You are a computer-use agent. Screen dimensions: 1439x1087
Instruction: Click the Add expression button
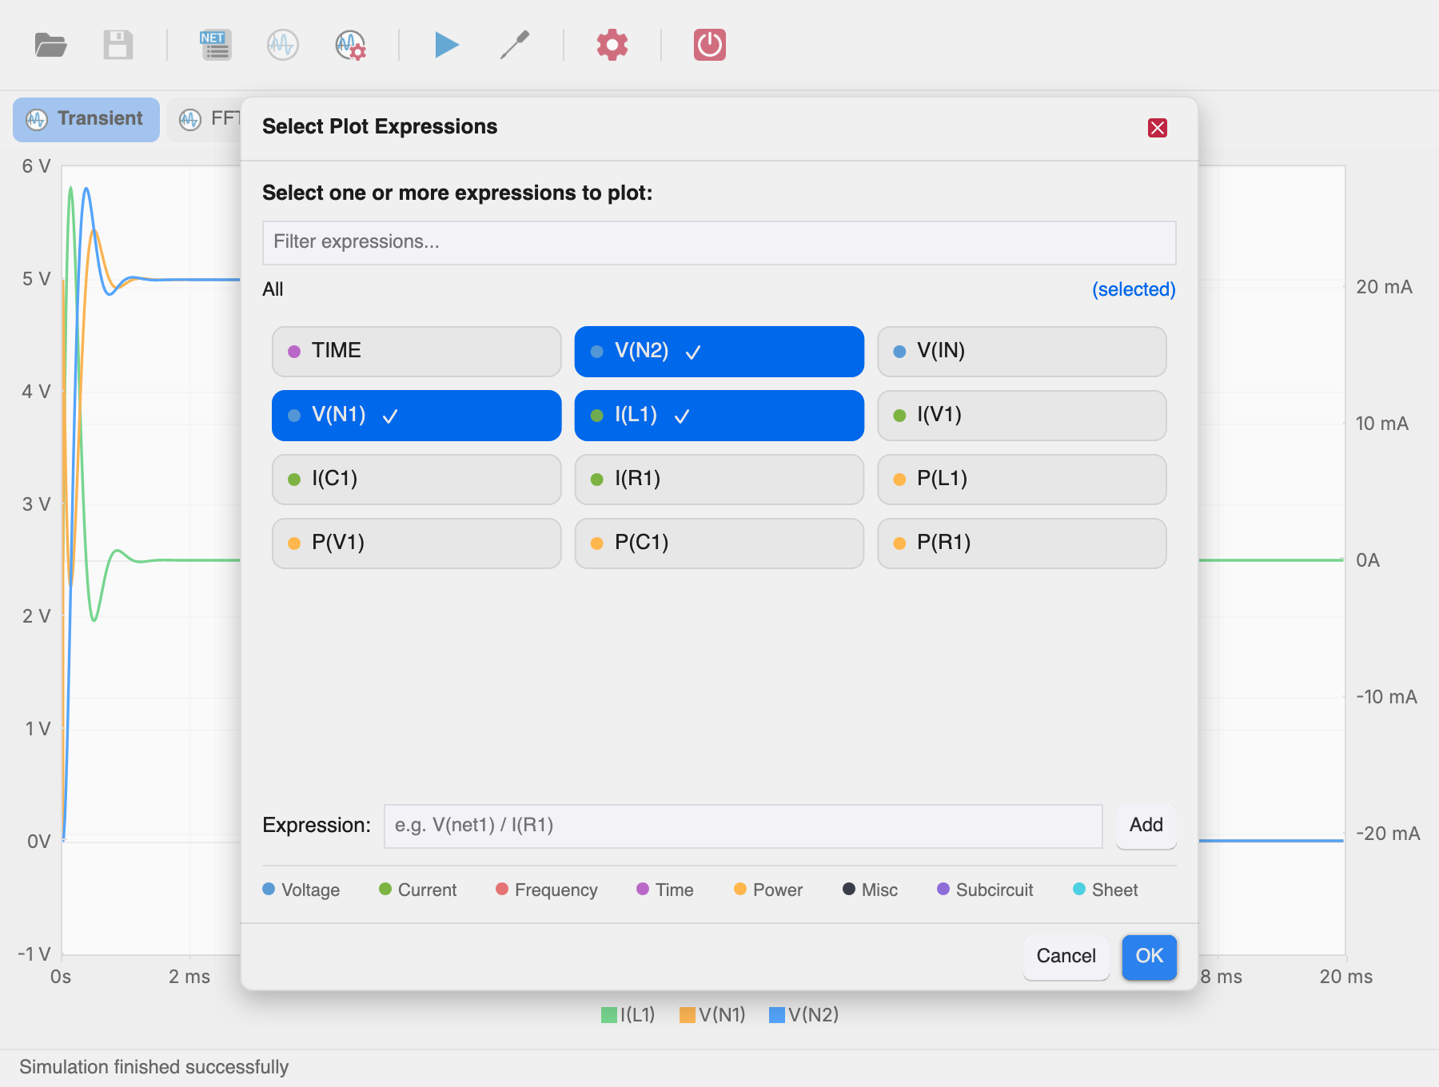coord(1146,826)
